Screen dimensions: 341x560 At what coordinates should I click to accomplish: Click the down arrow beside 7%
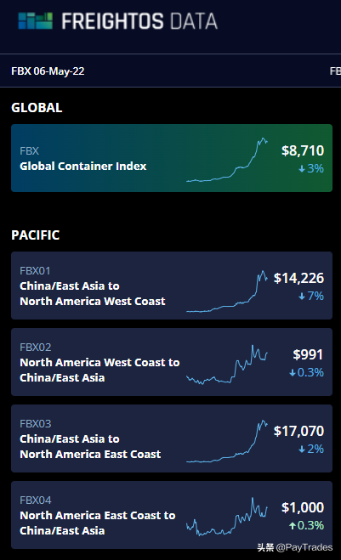(302, 296)
